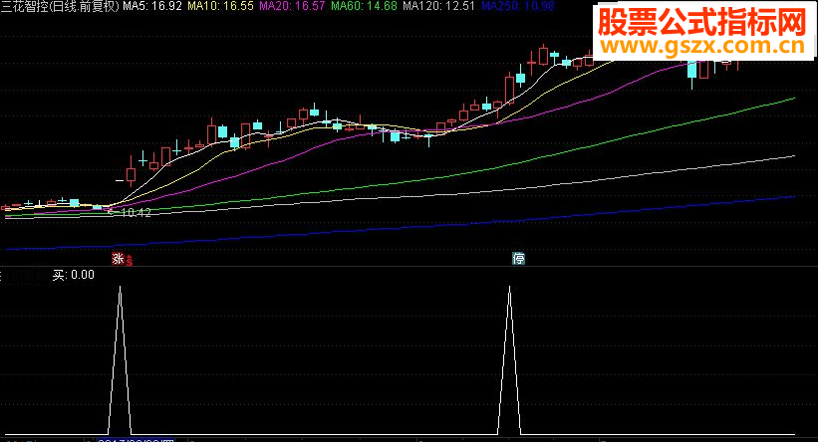The width and height of the screenshot is (819, 446).
Task: Click the 10.42 low price label
Action: point(136,212)
